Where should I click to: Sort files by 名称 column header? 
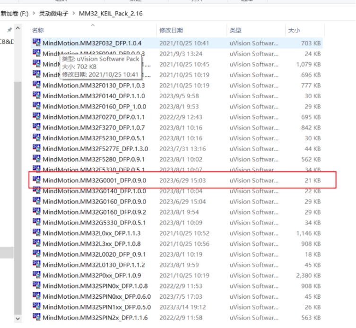[38, 30]
